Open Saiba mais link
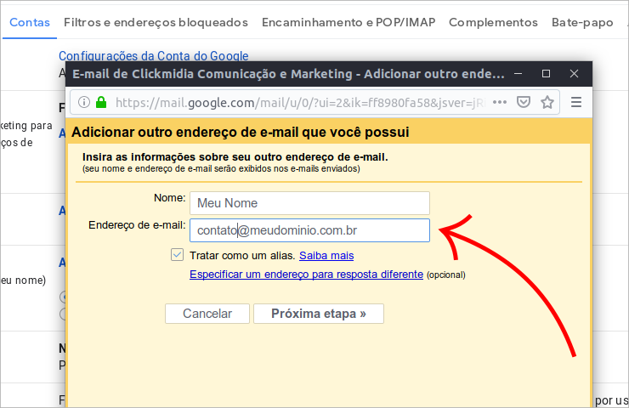This screenshot has height=408, width=629. (x=326, y=256)
